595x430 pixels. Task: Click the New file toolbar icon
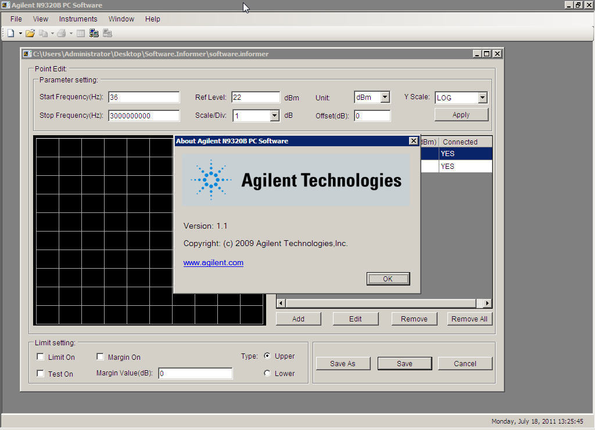[10, 33]
